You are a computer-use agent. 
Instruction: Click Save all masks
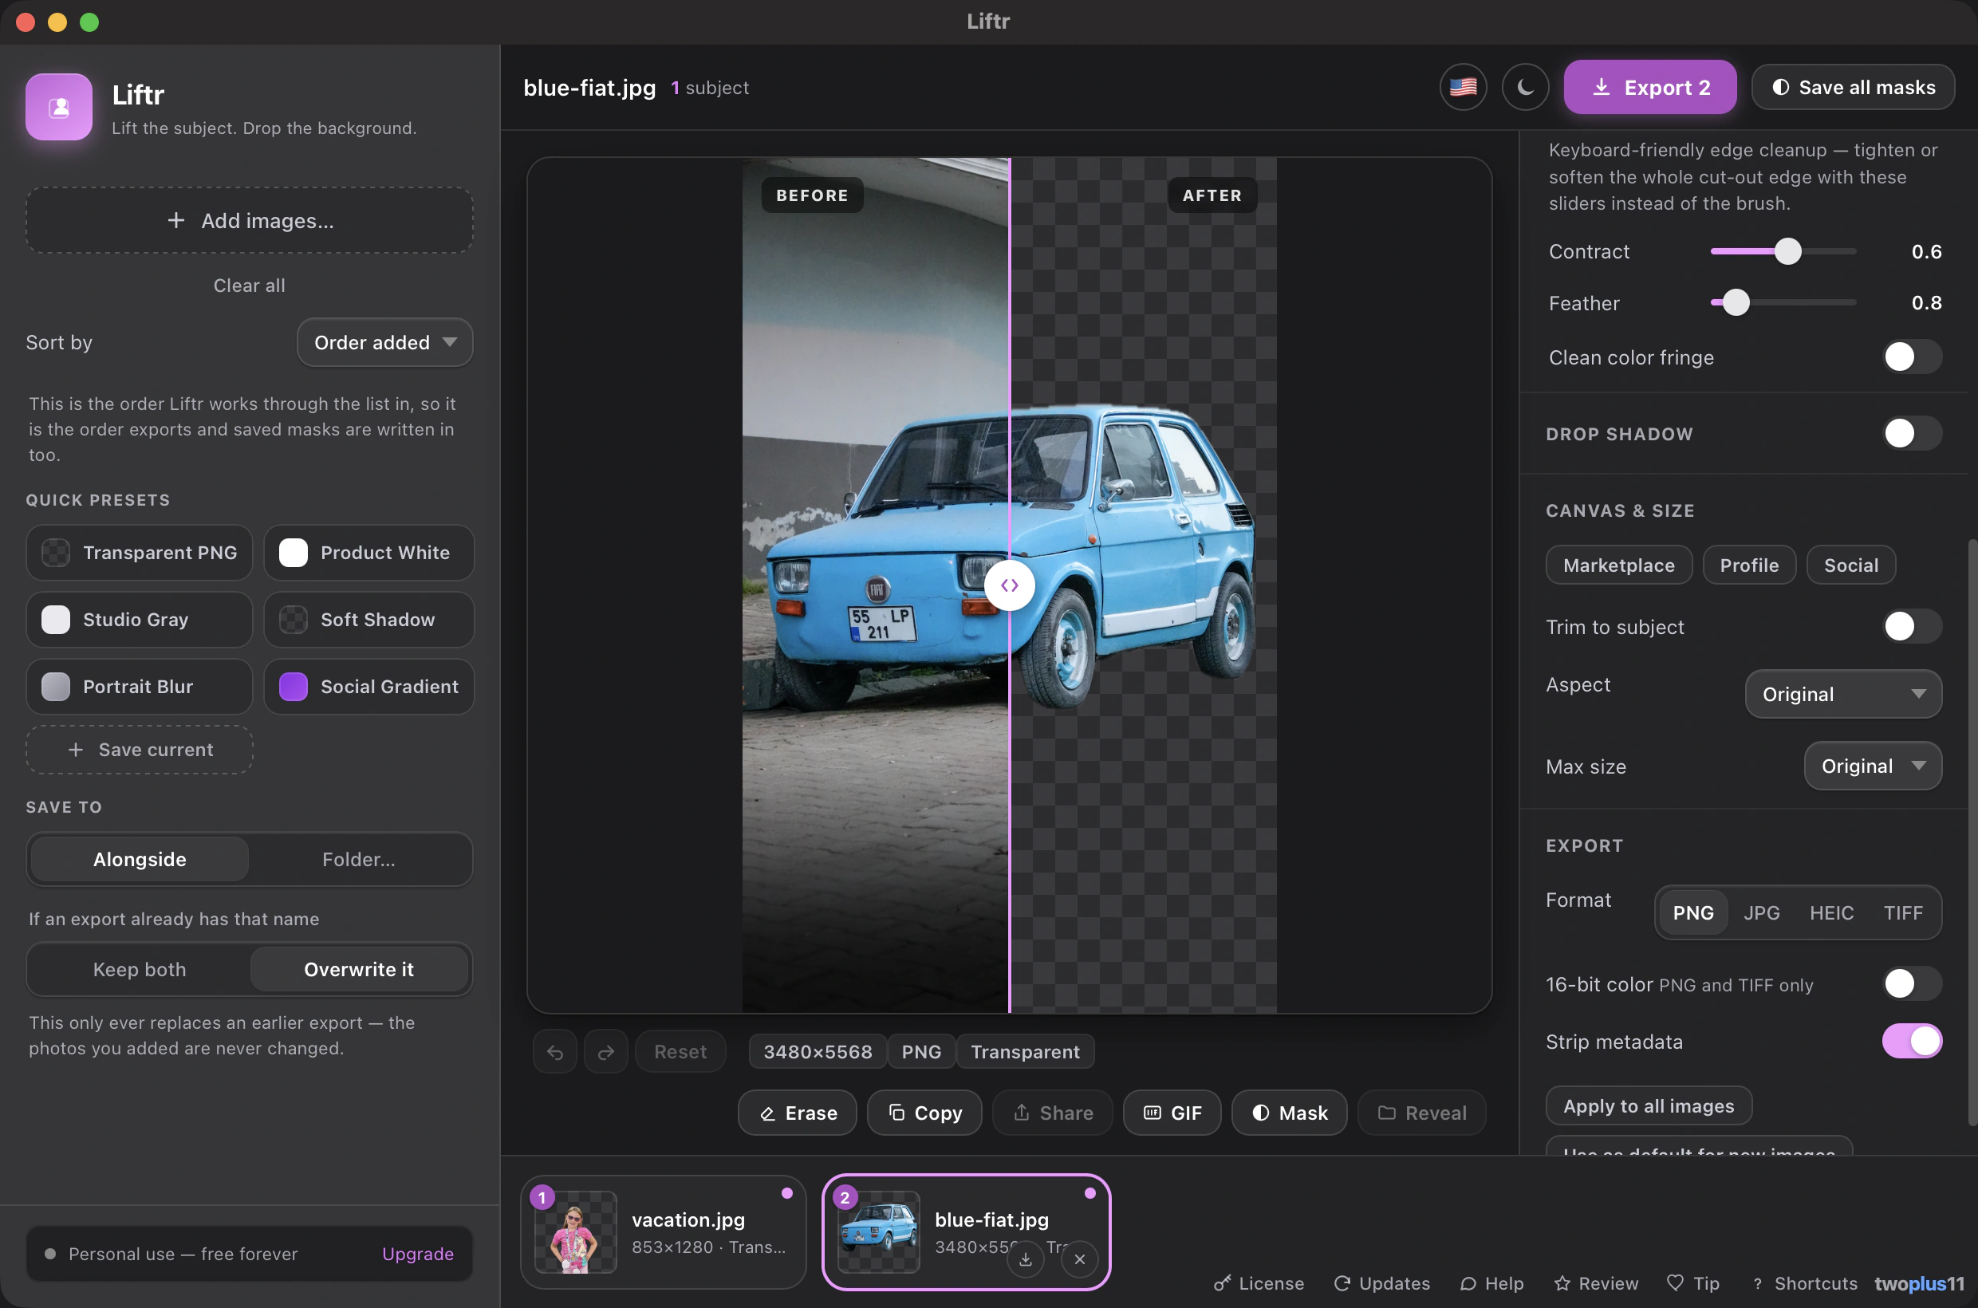(1852, 87)
